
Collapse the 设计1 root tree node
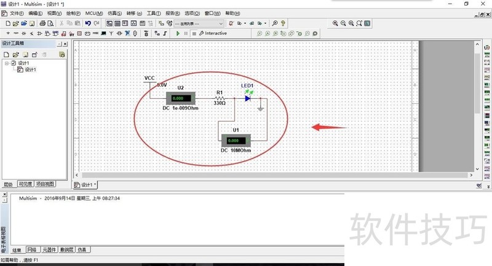tap(7, 63)
